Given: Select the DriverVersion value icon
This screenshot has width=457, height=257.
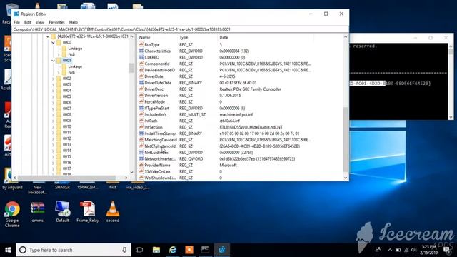Looking at the screenshot, I should click(141, 95).
